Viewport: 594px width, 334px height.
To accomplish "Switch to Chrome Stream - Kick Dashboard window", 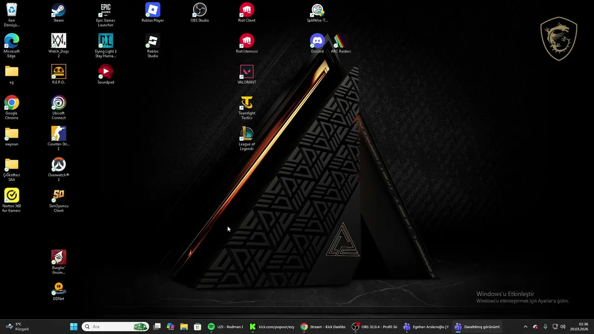I will point(323,327).
